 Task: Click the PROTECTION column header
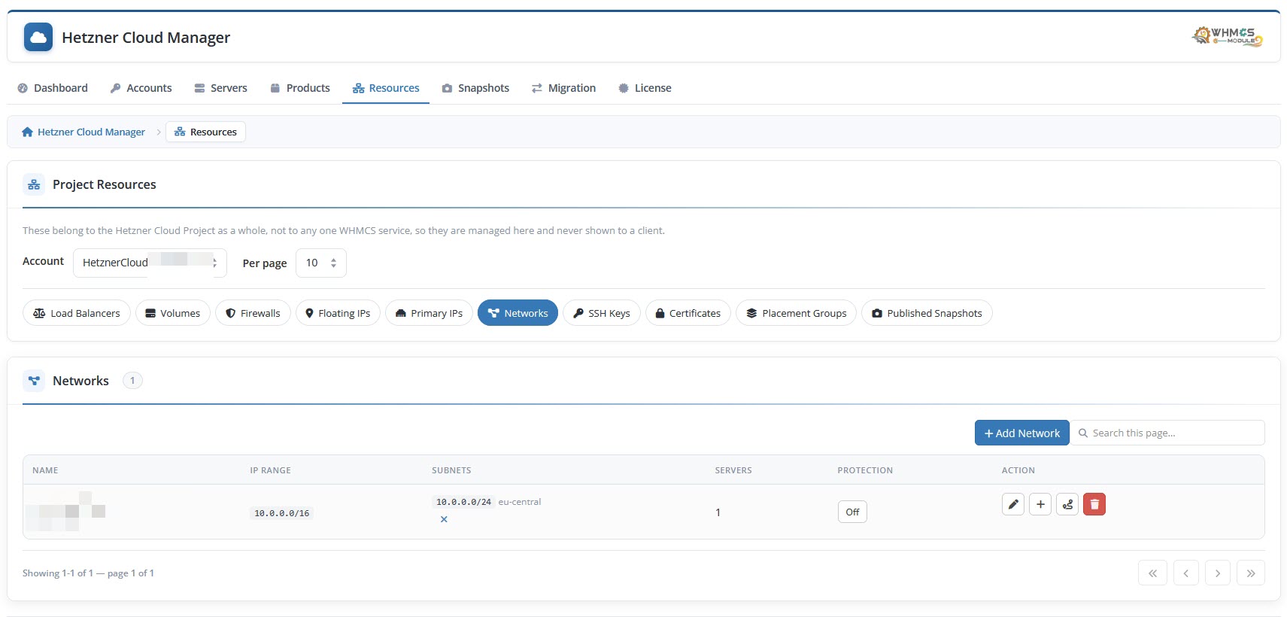click(x=865, y=470)
